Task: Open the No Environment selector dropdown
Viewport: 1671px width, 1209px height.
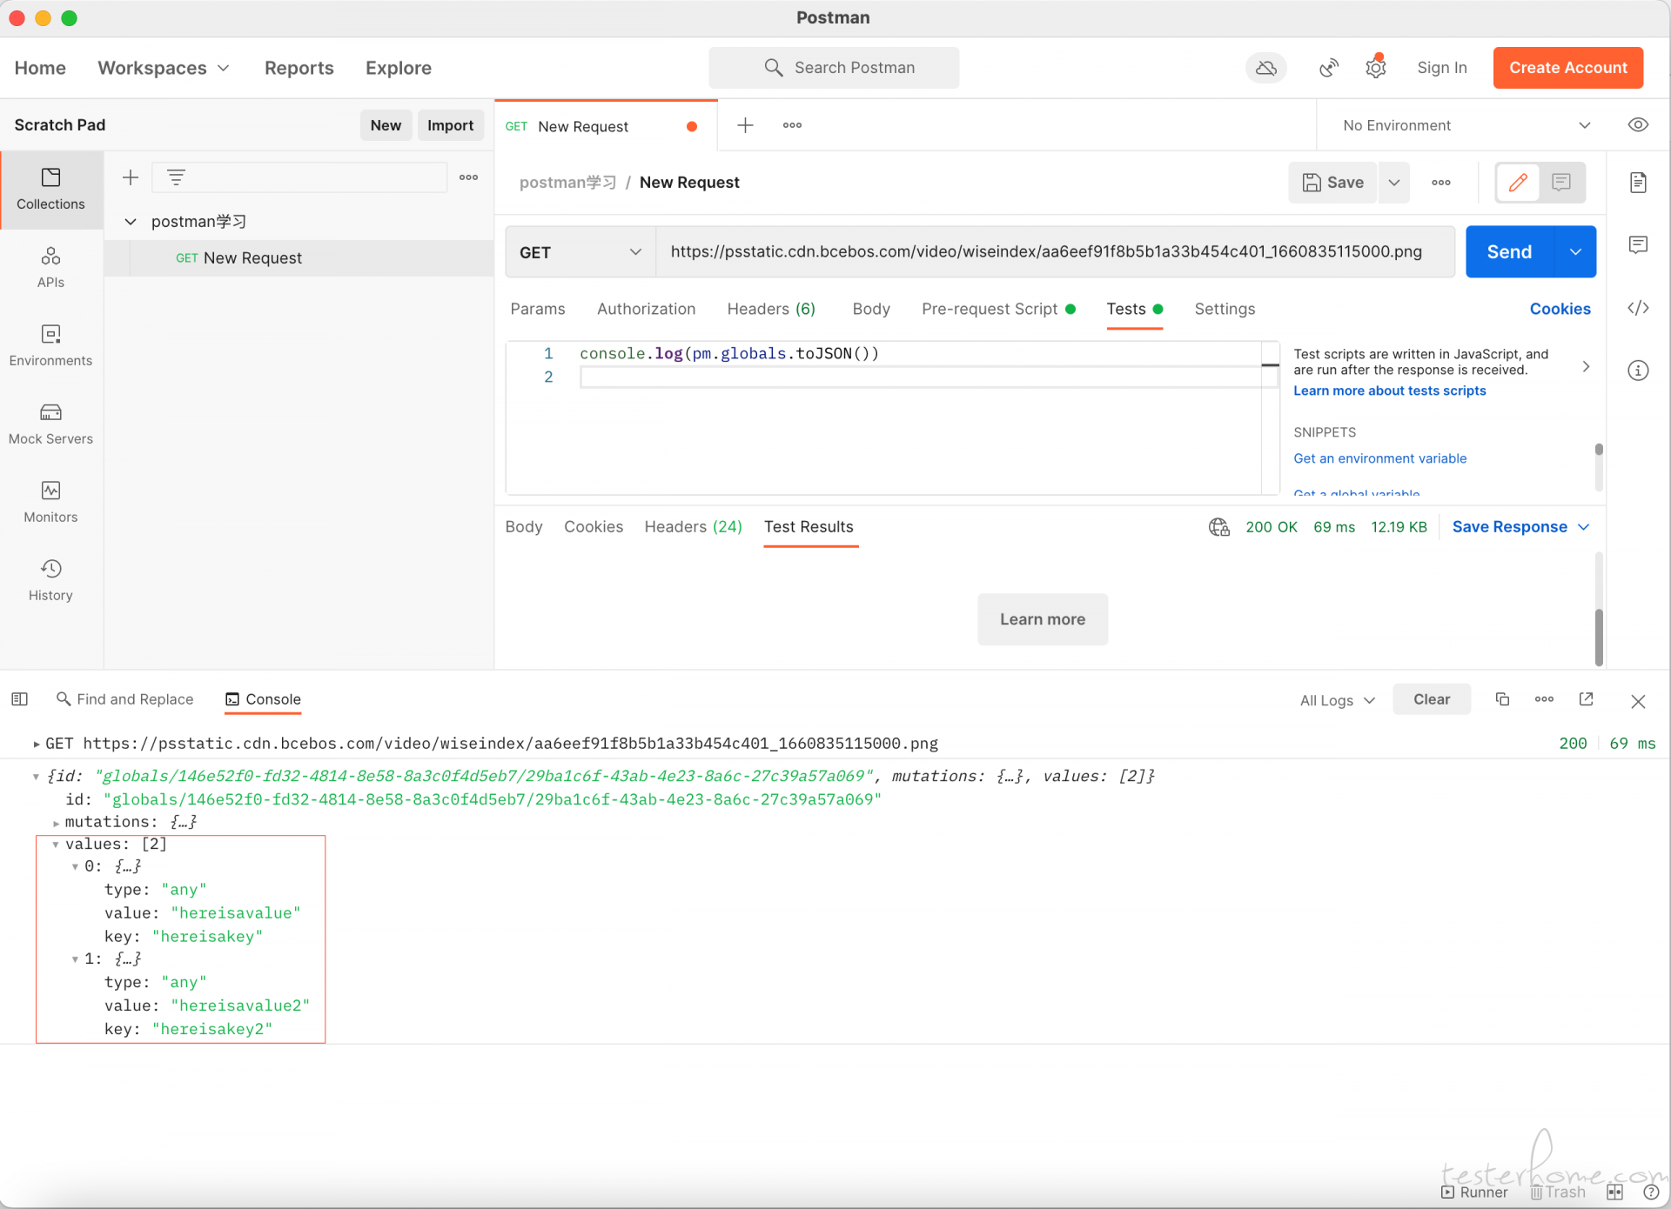Action: 1466,125
